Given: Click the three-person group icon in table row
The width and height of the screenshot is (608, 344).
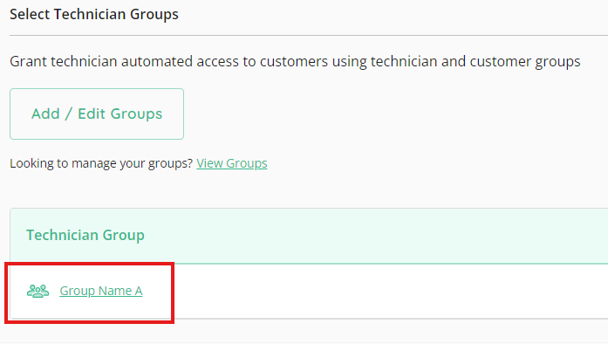Looking at the screenshot, I should [x=38, y=291].
